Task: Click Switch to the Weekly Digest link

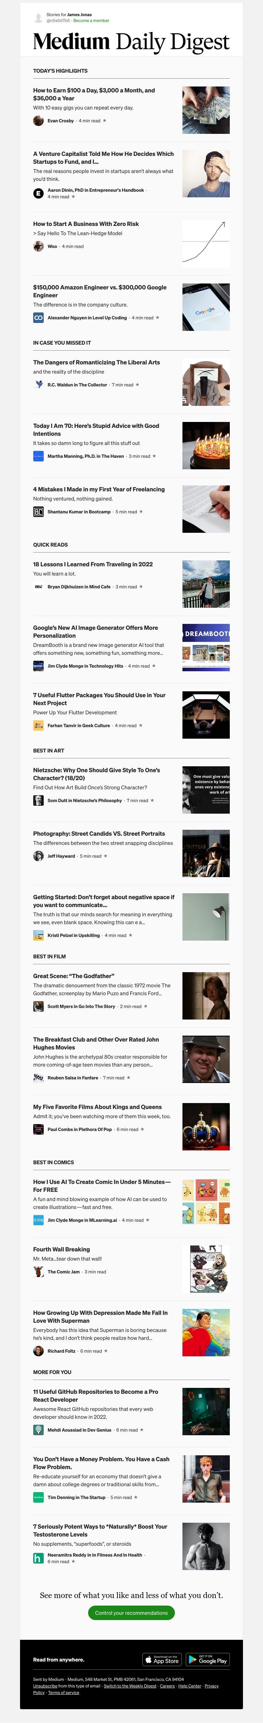Action: pos(130,1686)
